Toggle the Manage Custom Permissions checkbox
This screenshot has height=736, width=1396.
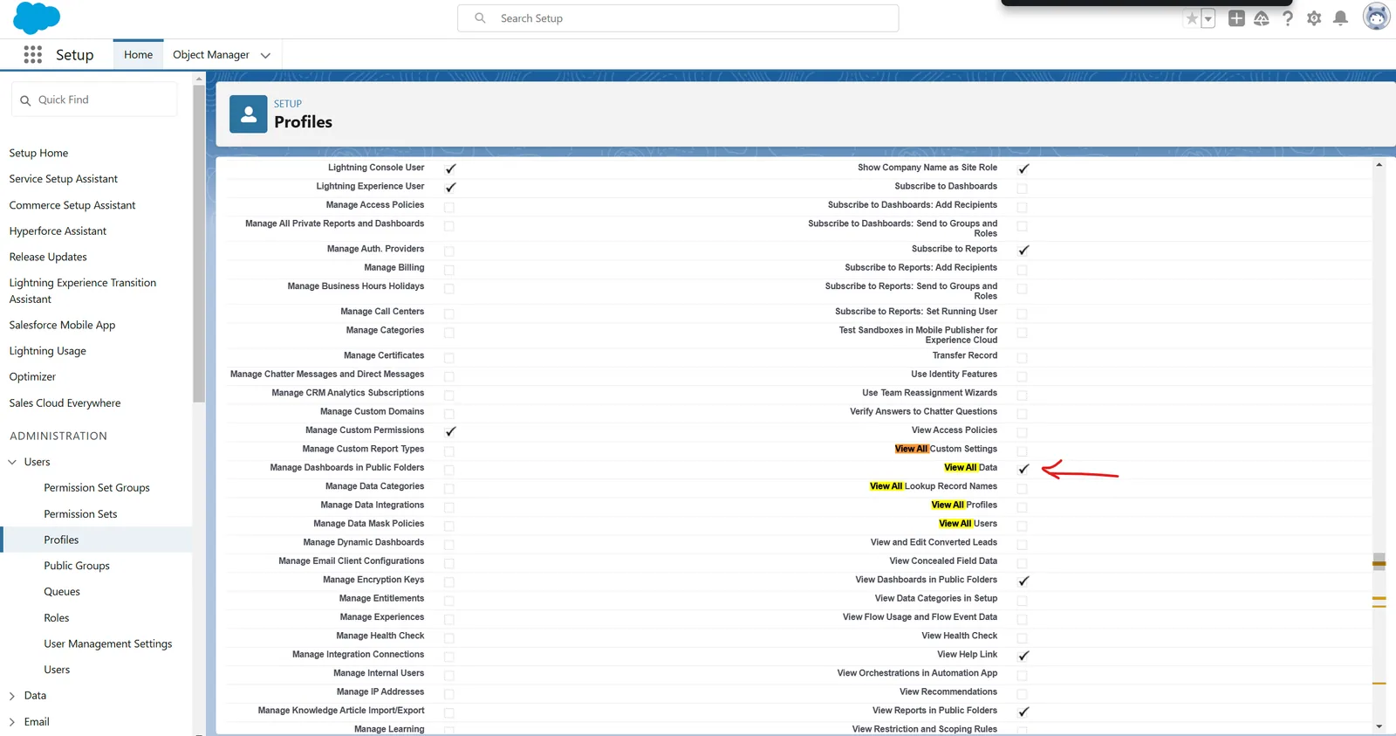450,431
